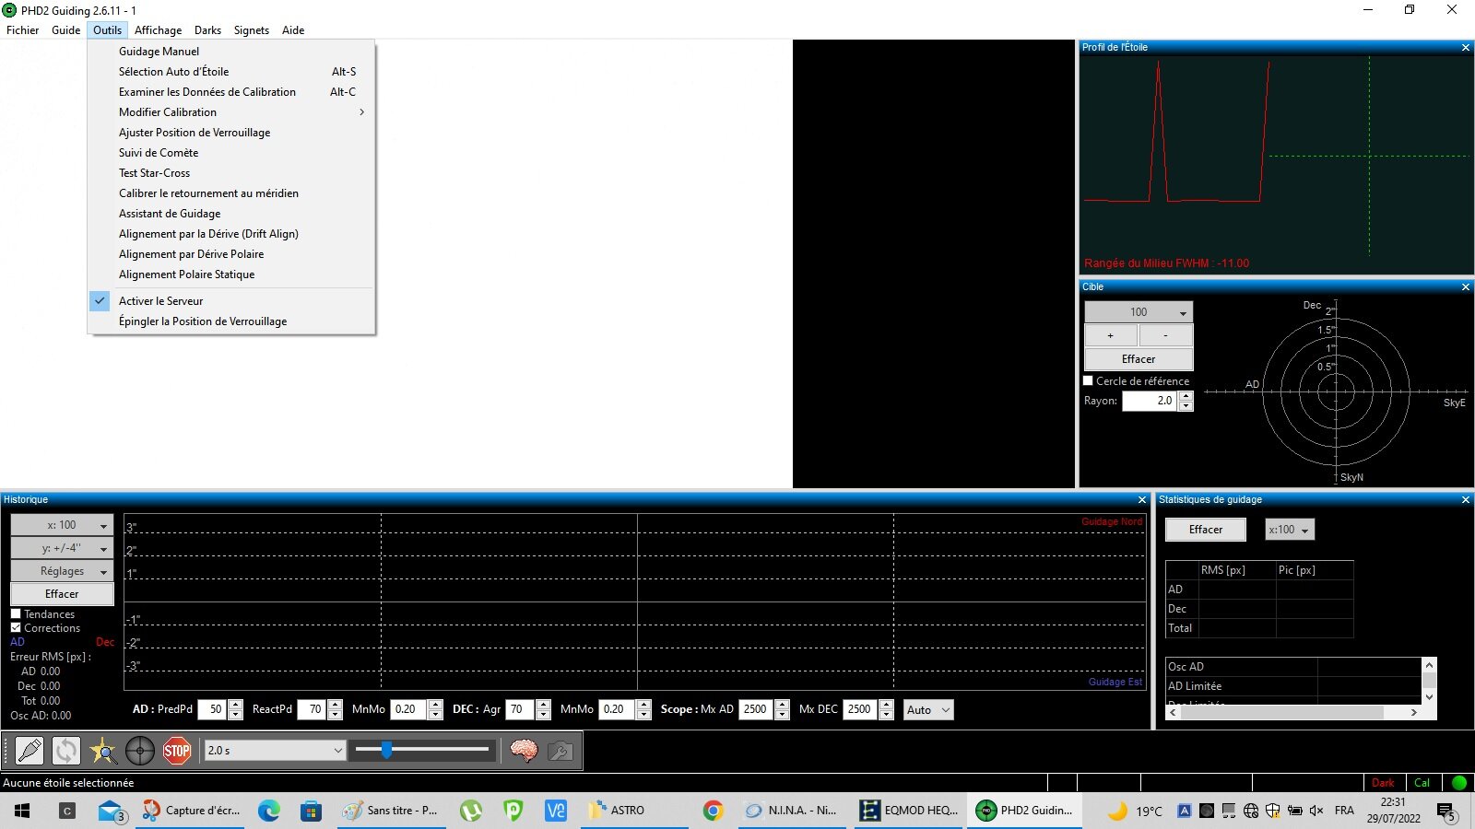
Task: Toggle the checked Activer le Serveur option
Action: pyautogui.click(x=231, y=301)
